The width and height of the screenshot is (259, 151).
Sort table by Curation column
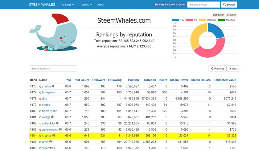[150, 80]
